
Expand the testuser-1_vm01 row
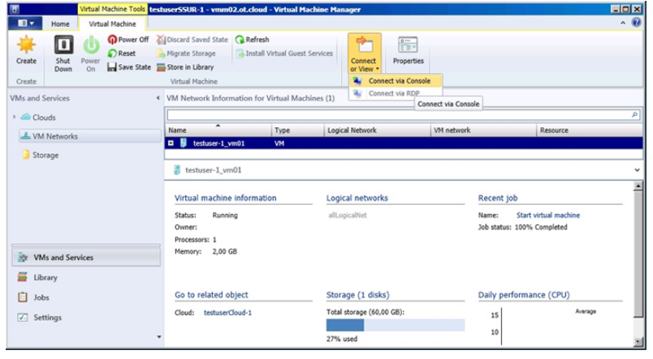click(x=171, y=143)
